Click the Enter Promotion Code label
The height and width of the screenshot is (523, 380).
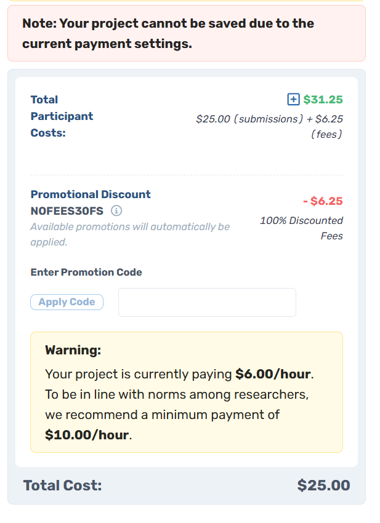tap(86, 272)
